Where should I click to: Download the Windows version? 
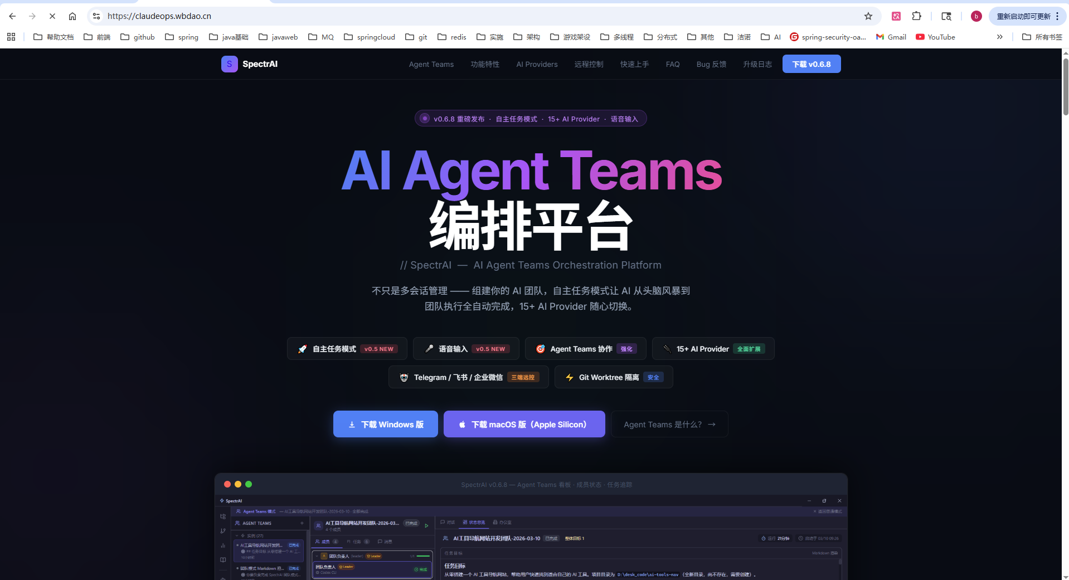tap(386, 424)
